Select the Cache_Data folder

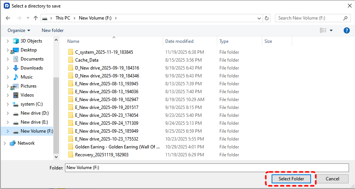pos(86,60)
